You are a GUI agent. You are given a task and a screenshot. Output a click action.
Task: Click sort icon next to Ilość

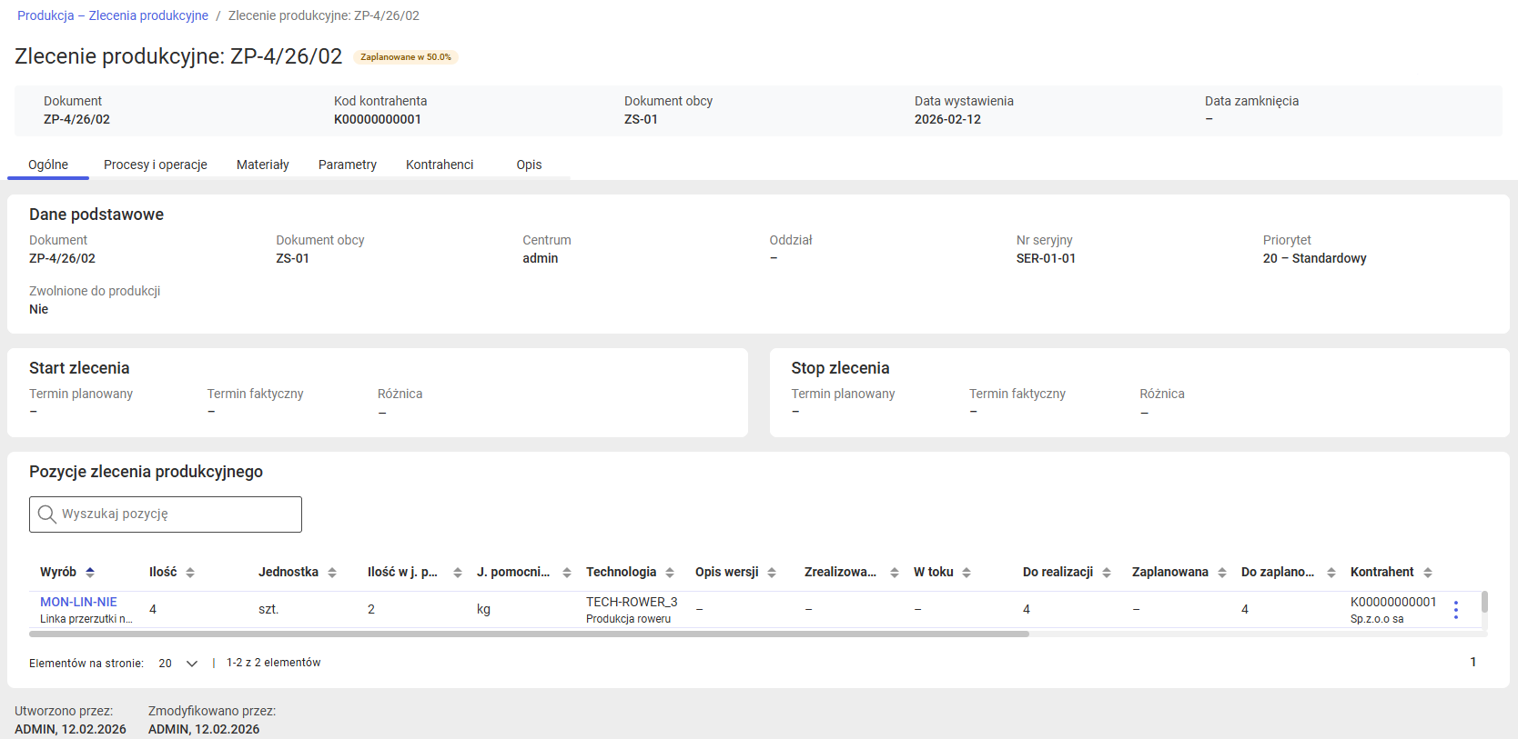(x=190, y=573)
